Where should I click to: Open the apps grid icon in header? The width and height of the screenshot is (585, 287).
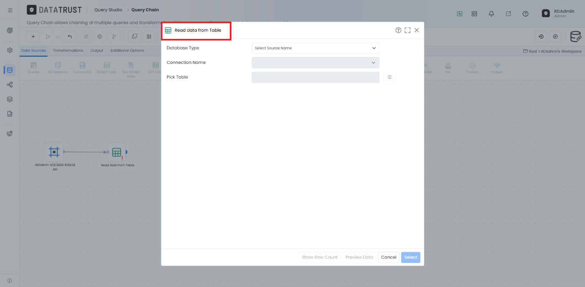click(x=474, y=14)
